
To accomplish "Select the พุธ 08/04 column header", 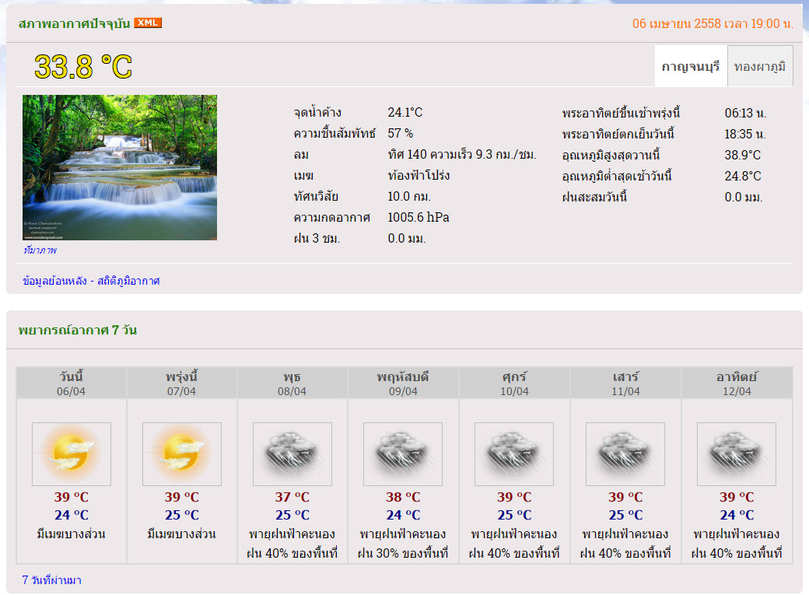I will 292,383.
